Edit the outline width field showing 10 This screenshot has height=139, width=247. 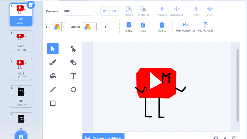pos(108,27)
